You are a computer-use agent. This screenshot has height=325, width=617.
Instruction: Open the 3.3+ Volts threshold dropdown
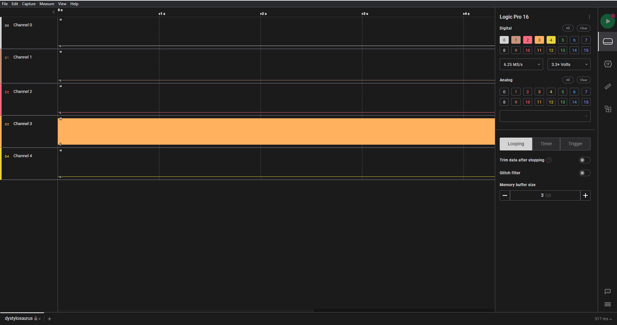click(x=569, y=64)
